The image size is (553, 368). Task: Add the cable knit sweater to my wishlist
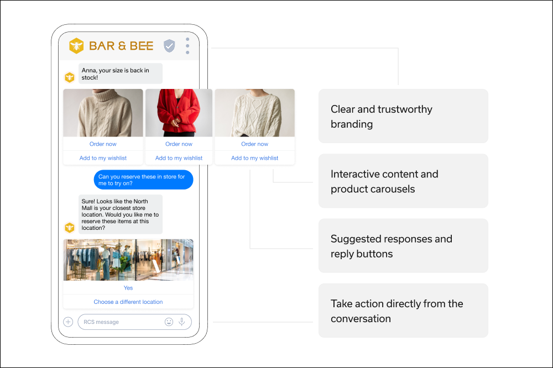pyautogui.click(x=254, y=157)
